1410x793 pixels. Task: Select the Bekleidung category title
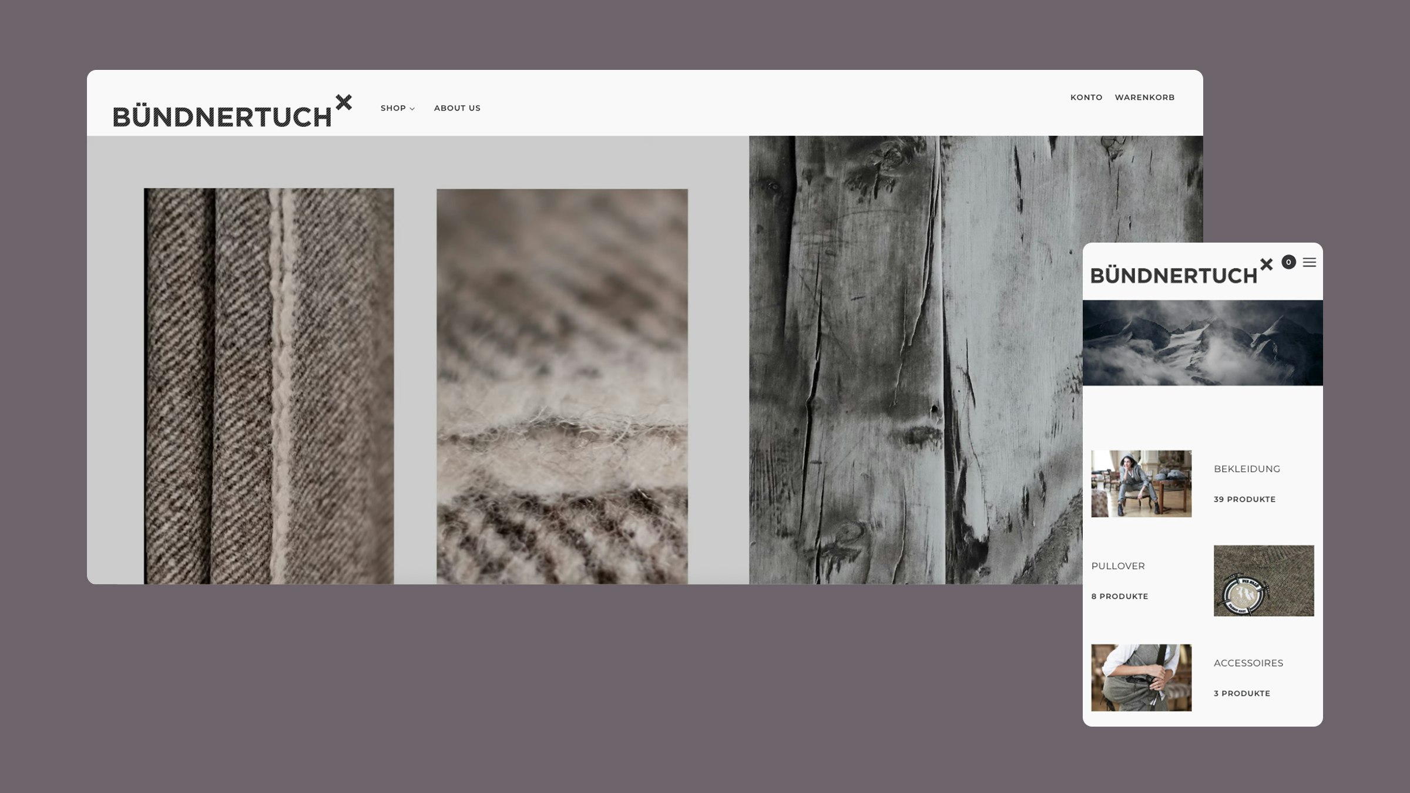[1247, 469]
